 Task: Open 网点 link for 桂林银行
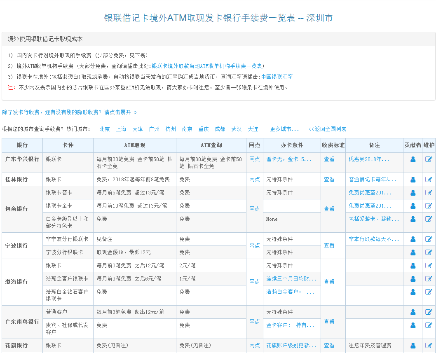(254, 180)
